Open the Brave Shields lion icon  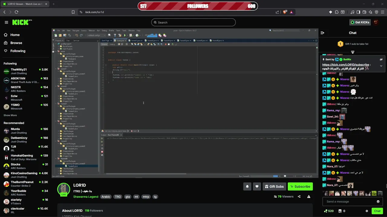click(x=285, y=12)
